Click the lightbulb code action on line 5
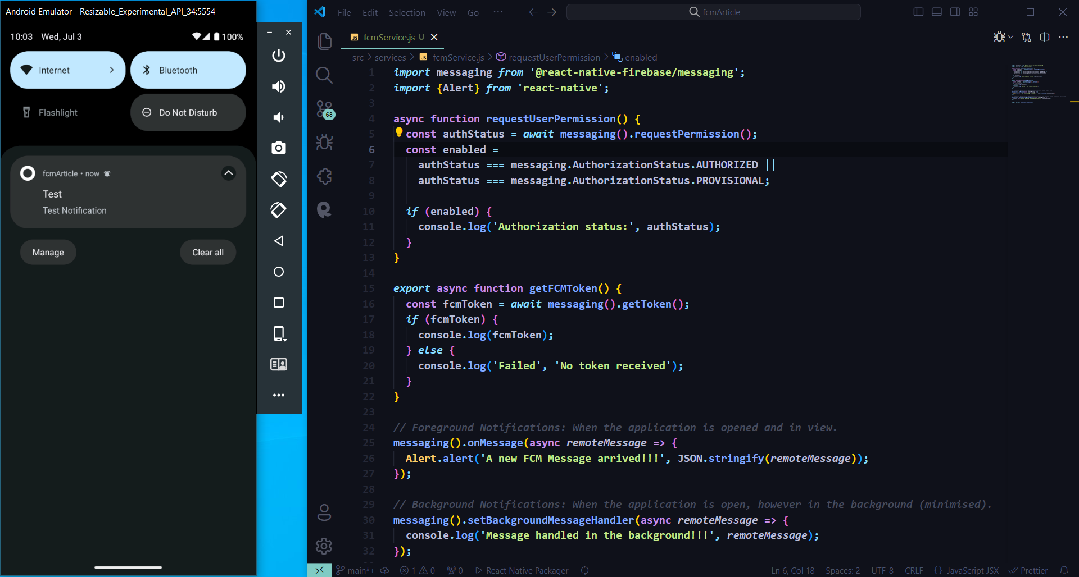The image size is (1079, 577). 398,132
